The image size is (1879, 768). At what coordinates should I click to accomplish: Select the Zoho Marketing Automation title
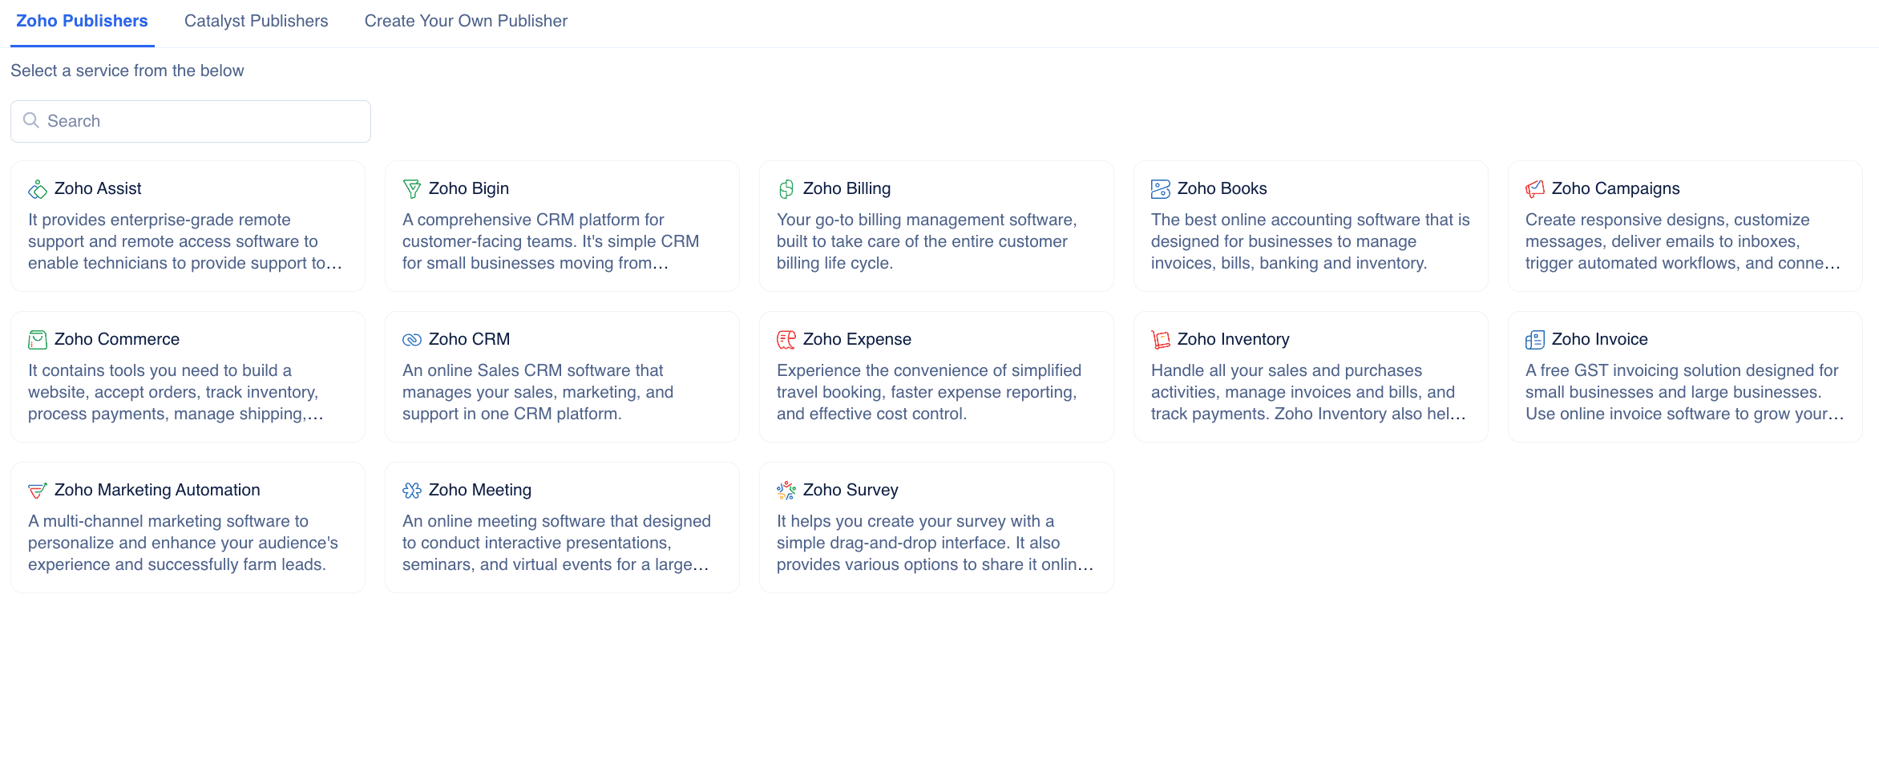click(x=157, y=490)
